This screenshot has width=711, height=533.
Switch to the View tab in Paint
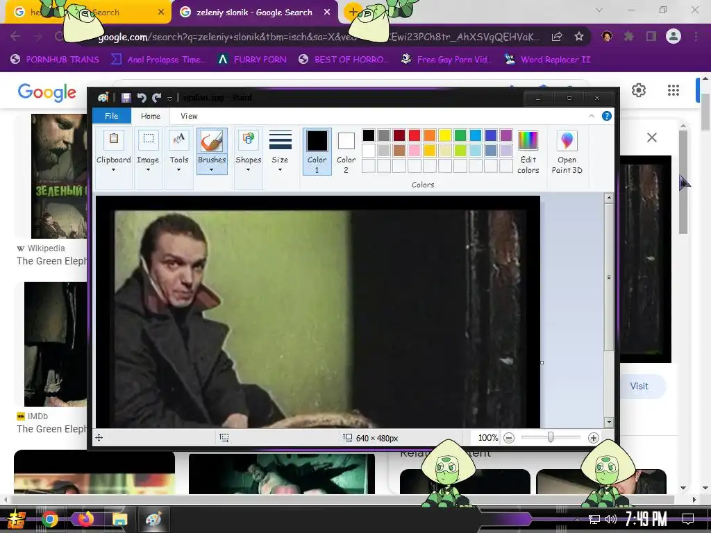[189, 116]
